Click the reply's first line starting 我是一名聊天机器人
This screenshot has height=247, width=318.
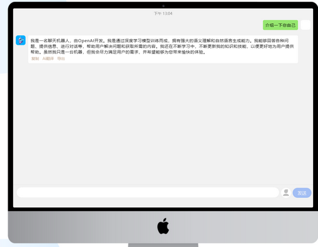tap(159, 40)
